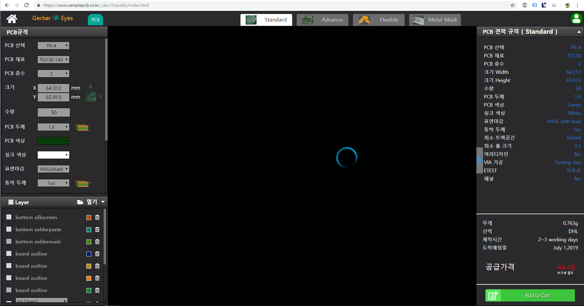Screen dimensions: 584x306
Task: Go back in the browser
Action: point(7,5)
